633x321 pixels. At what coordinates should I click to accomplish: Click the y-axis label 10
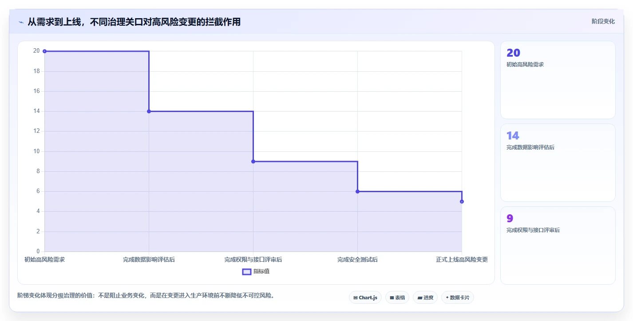point(36,151)
